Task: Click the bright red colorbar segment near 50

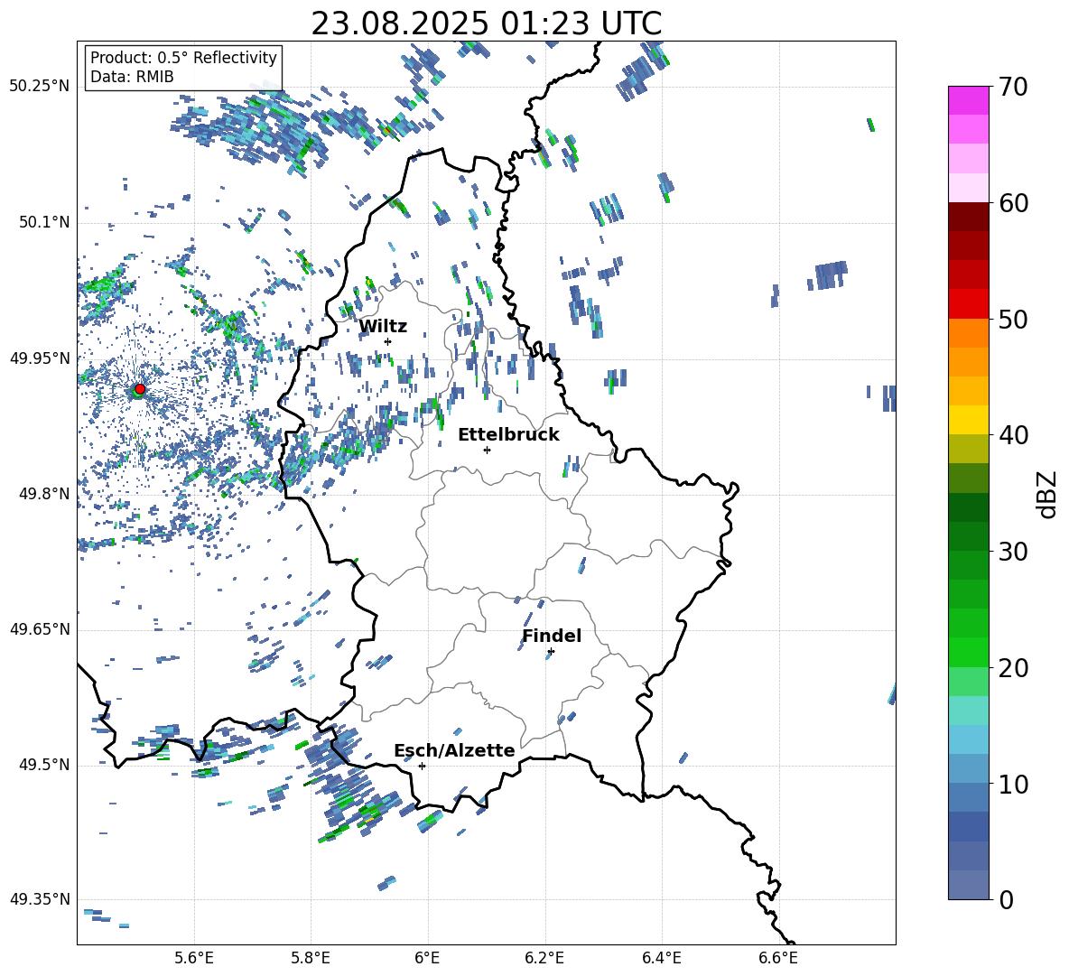Action: (x=968, y=304)
